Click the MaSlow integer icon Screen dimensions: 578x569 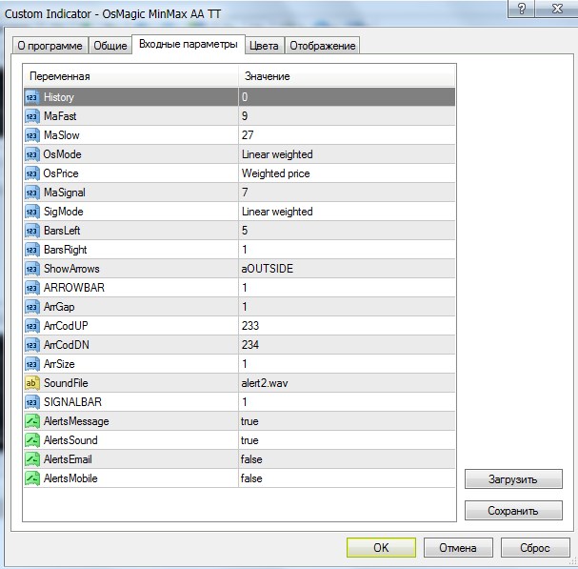coord(32,135)
